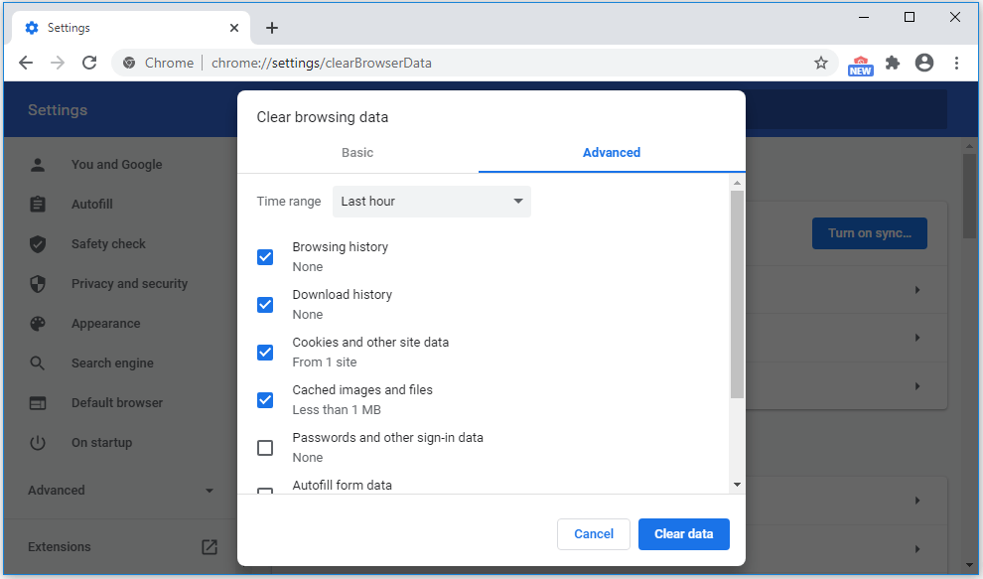This screenshot has width=983, height=579.
Task: Bookmark this page with the star icon
Action: point(820,63)
